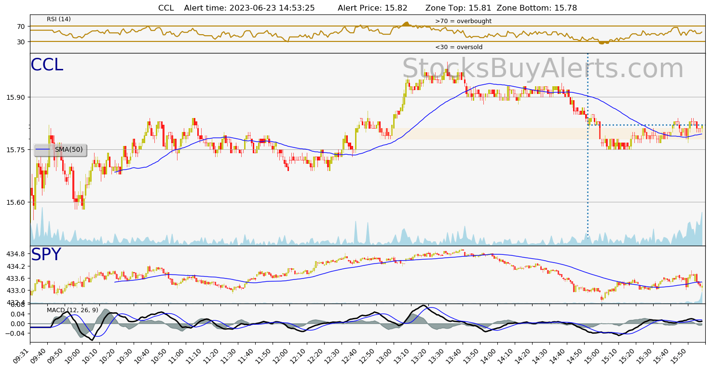This screenshot has height=370, width=712.
Task: Click the SPY axis label '434.2'
Action: [x=15, y=266]
